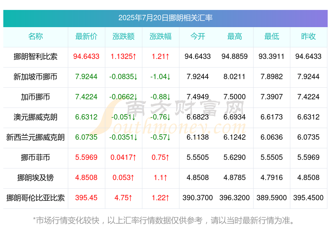Click the low value 4.7916
The width and height of the screenshot is (331, 231).
(272, 178)
